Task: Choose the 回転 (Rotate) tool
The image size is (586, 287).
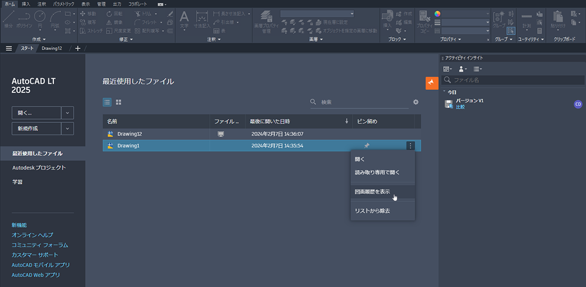Action: 114,14
